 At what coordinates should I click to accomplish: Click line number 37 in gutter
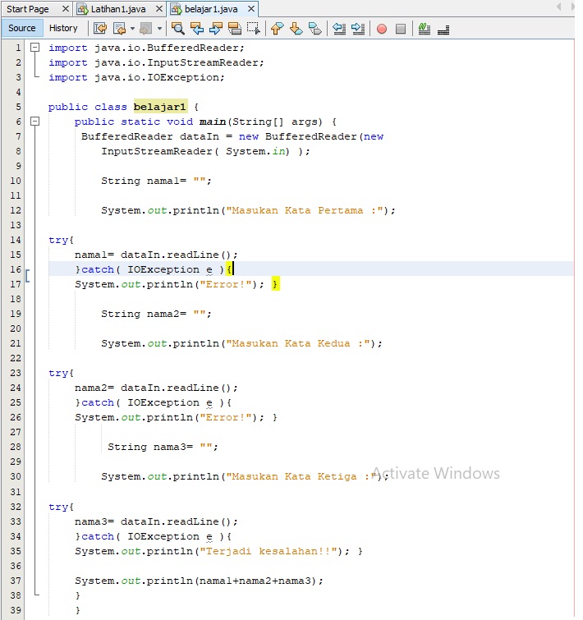point(16,581)
